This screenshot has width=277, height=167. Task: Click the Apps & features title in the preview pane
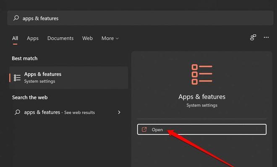pos(202,97)
